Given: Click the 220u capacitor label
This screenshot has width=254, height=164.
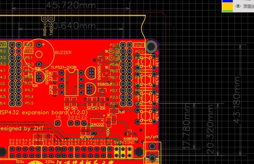Looking at the screenshot, I should pos(50,162).
